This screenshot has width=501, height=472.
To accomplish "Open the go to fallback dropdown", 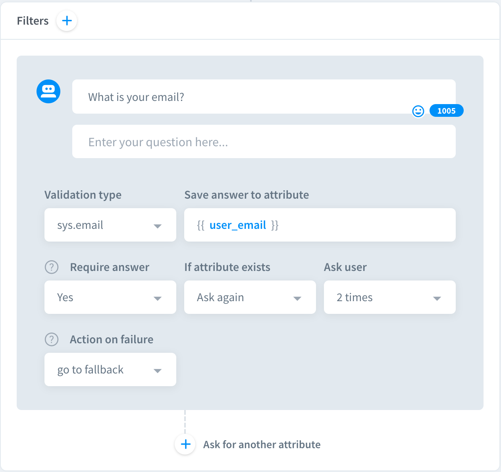I will (x=110, y=370).
